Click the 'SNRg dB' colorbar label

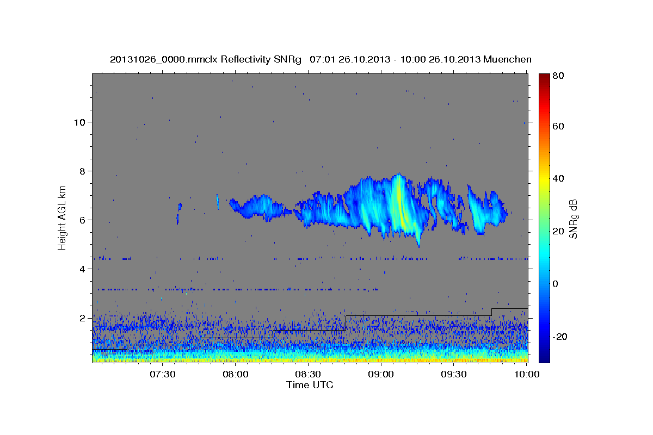tap(572, 219)
